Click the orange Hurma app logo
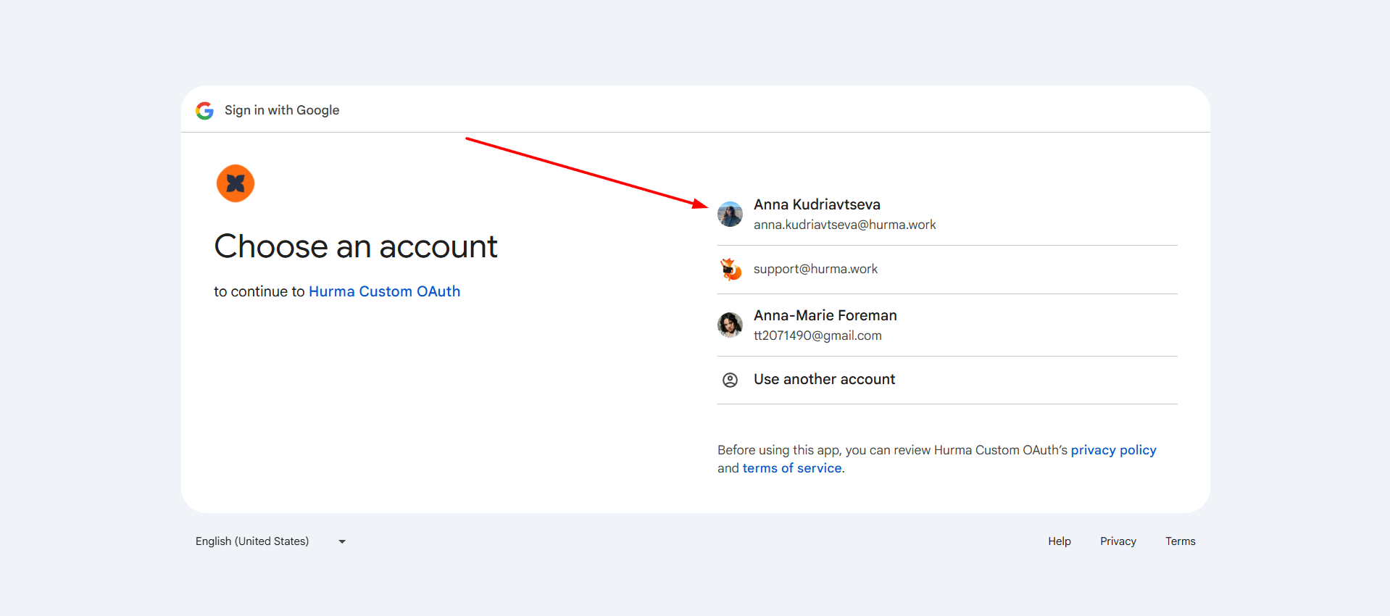Image resolution: width=1390 pixels, height=616 pixels. click(236, 183)
